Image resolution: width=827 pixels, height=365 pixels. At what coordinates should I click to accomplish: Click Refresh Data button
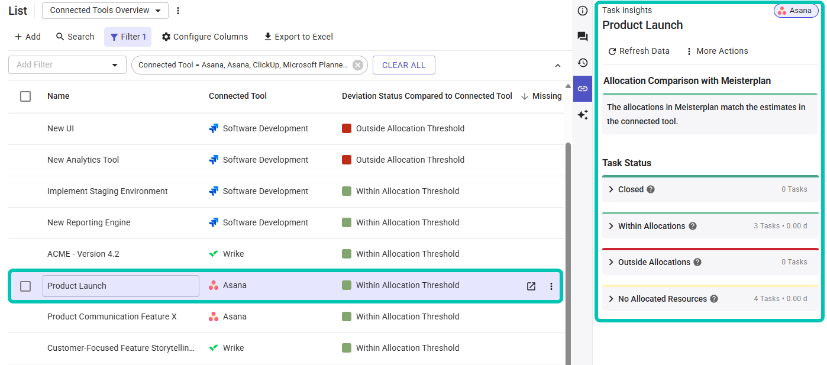click(x=639, y=51)
